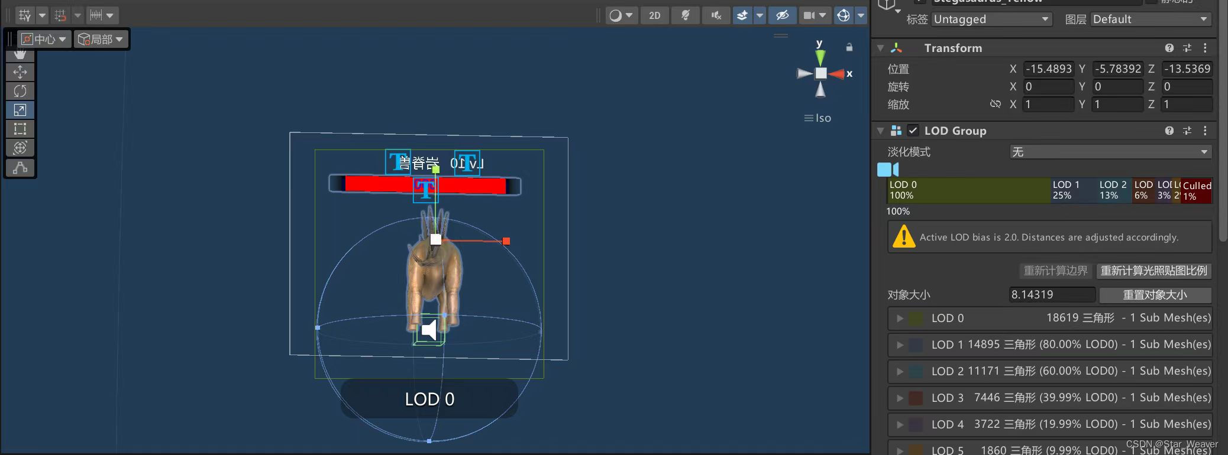
Task: Select the Hand view tool
Action: pos(20,56)
